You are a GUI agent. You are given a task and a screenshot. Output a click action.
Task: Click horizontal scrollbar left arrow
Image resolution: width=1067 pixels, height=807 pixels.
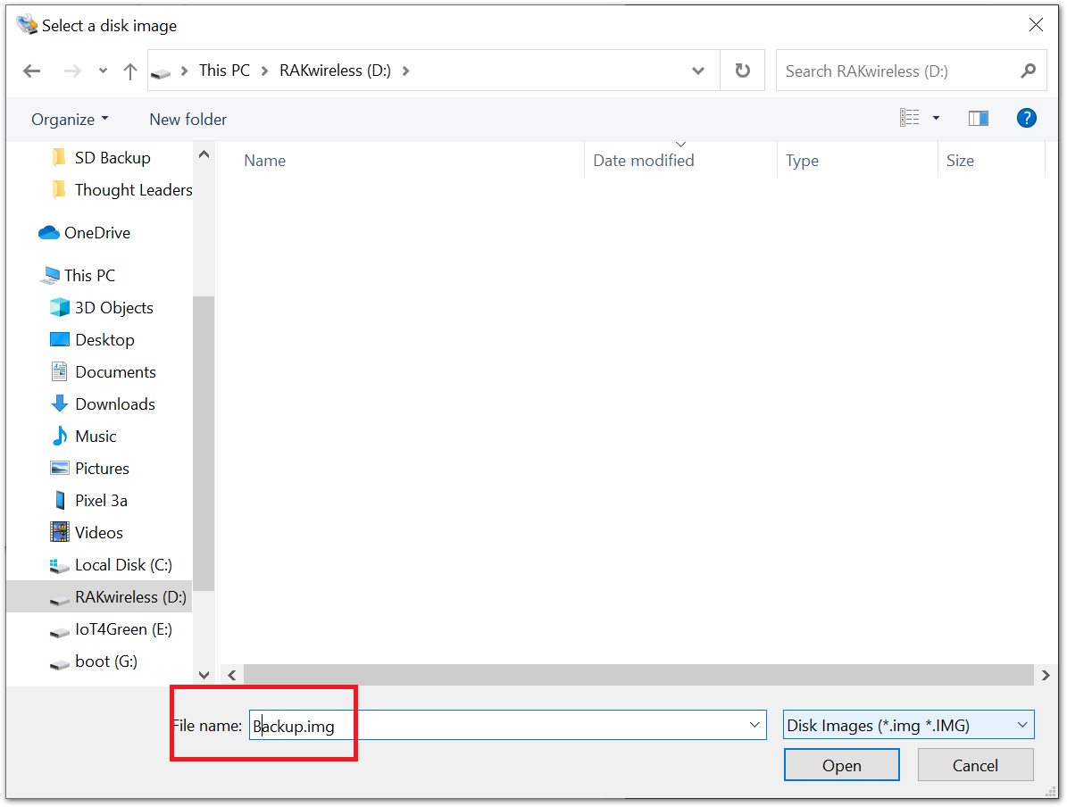(x=232, y=675)
